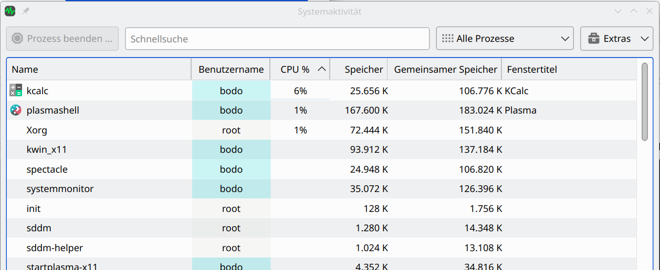Click the System Activity app icon in titlebar

(10, 11)
